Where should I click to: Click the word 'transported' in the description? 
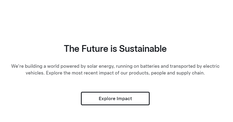[183, 66]
